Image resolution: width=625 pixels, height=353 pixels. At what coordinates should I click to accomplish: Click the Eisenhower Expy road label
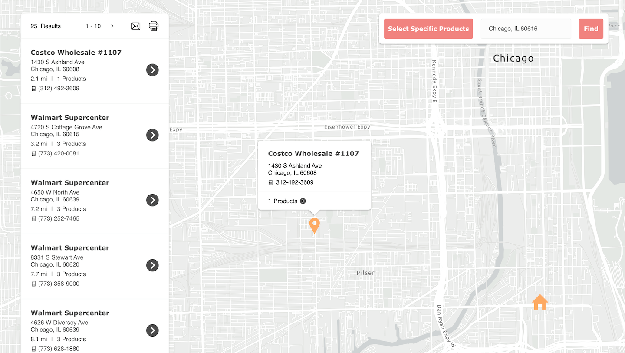pos(347,127)
